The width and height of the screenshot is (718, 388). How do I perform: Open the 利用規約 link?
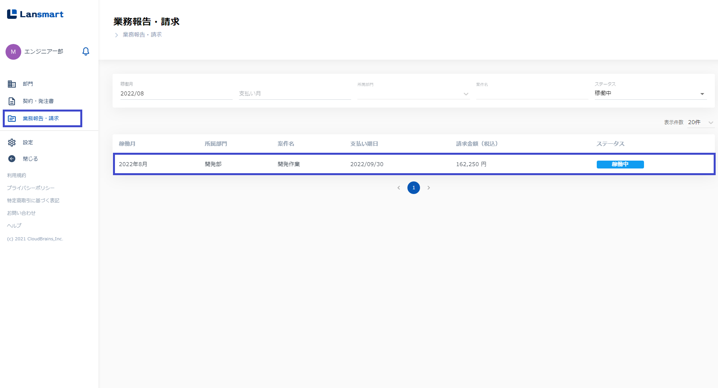17,176
